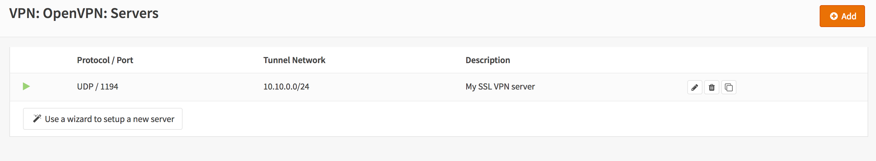Image resolution: width=876 pixels, height=161 pixels.
Task: Click the pencil edit icon for the server
Action: [694, 87]
